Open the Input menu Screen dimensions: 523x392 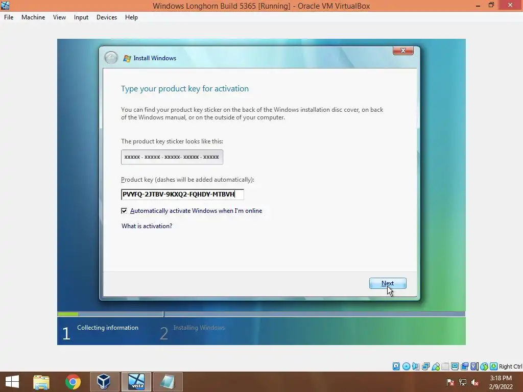tap(81, 17)
